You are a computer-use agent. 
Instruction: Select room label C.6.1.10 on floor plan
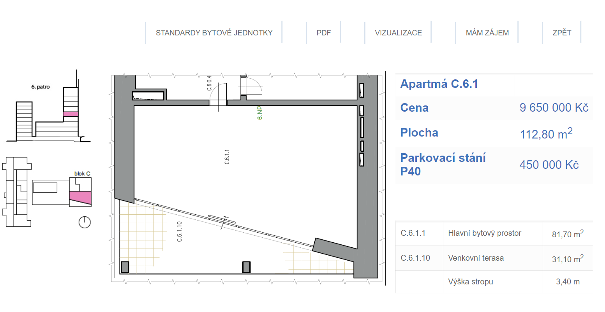(x=180, y=231)
